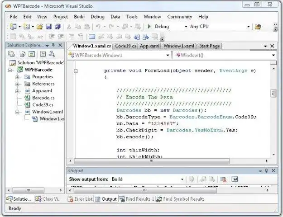Click the code editor vertical scrollbar thumb
This screenshot has width=283, height=217.
click(273, 93)
